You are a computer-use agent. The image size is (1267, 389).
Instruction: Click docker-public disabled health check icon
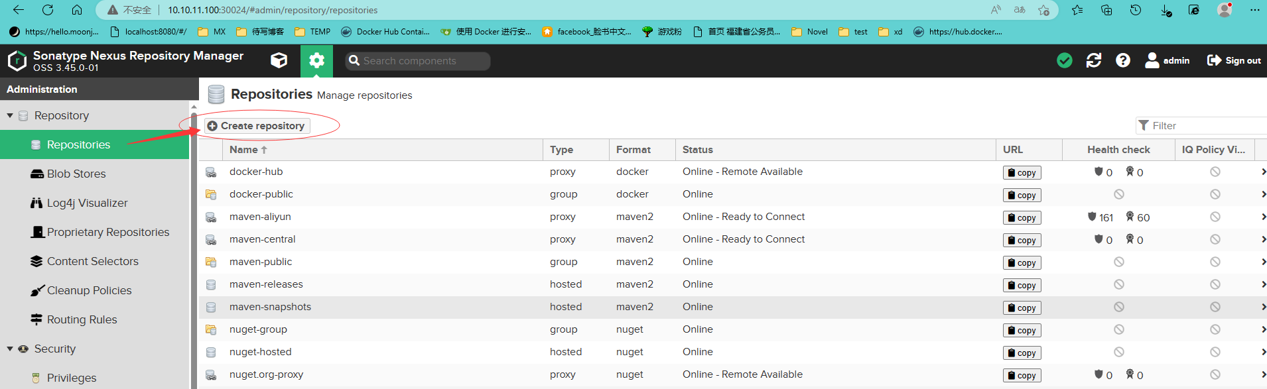1119,194
